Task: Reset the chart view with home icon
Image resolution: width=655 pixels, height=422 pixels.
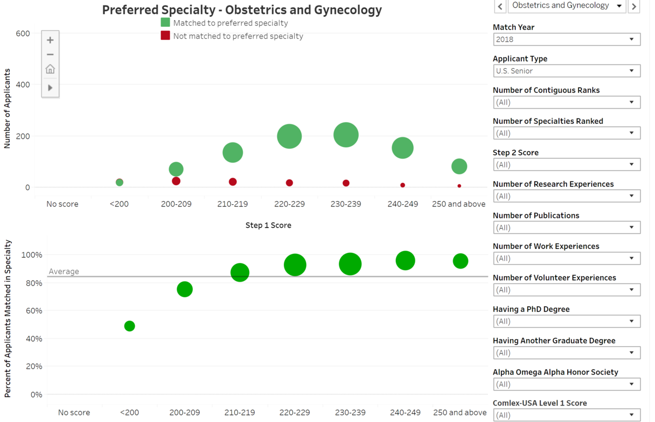Action: [50, 69]
